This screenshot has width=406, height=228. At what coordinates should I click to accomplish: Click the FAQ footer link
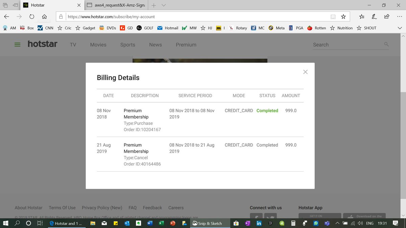pyautogui.click(x=132, y=208)
